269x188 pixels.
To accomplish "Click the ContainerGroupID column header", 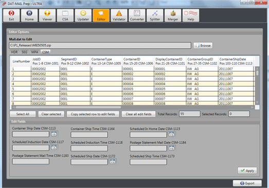I will click(202, 61).
